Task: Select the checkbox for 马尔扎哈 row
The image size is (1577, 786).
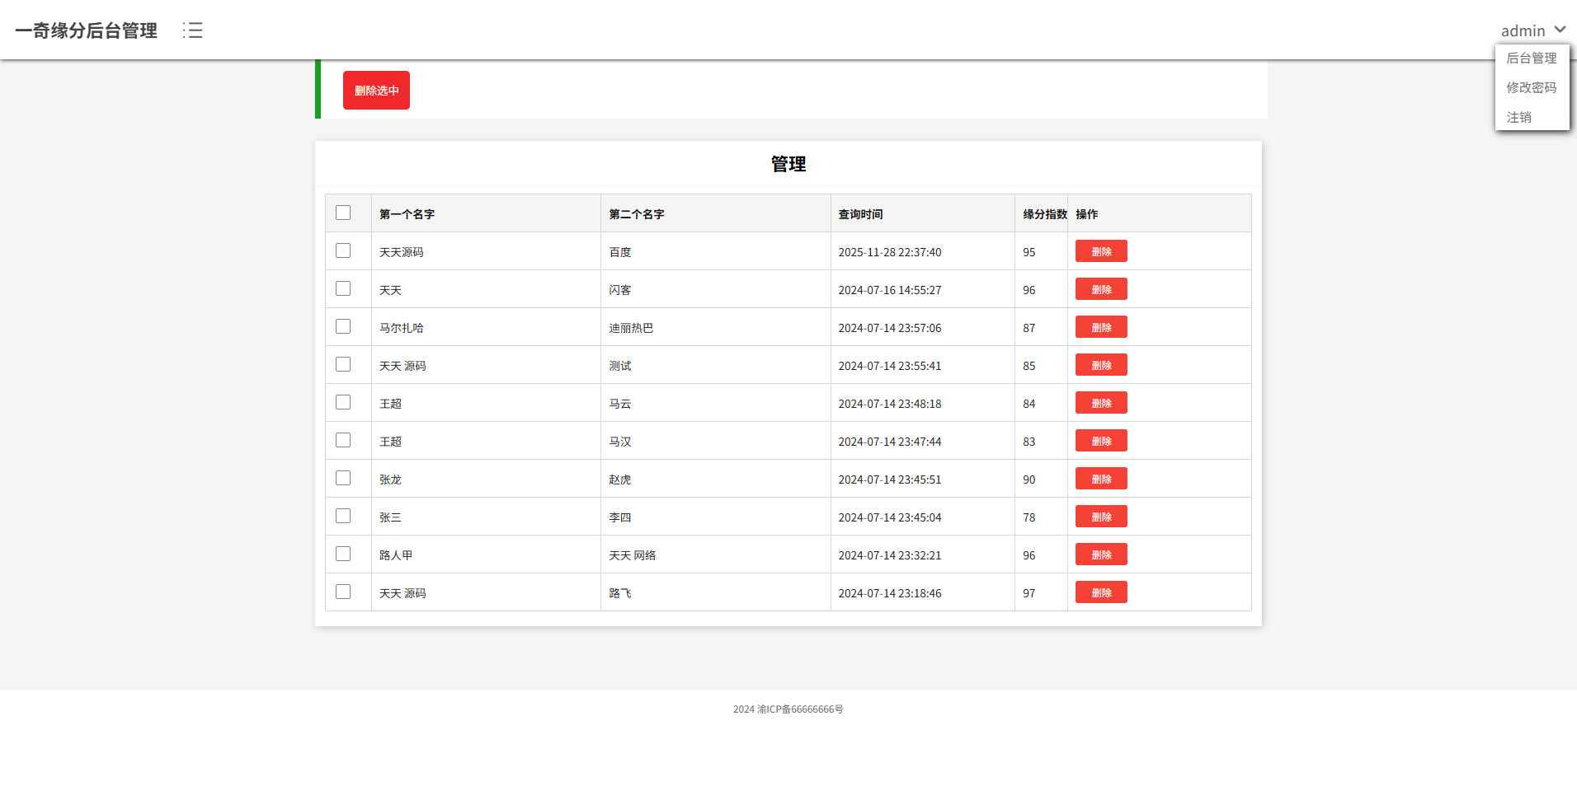Action: click(x=343, y=326)
